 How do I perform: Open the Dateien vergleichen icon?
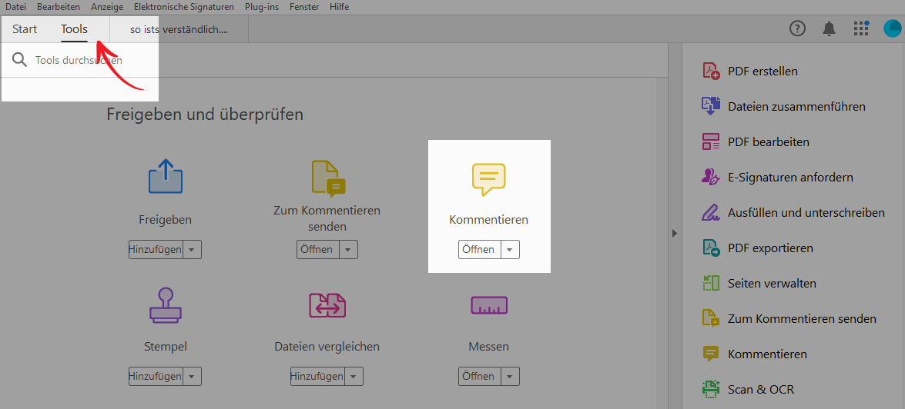coord(327,304)
